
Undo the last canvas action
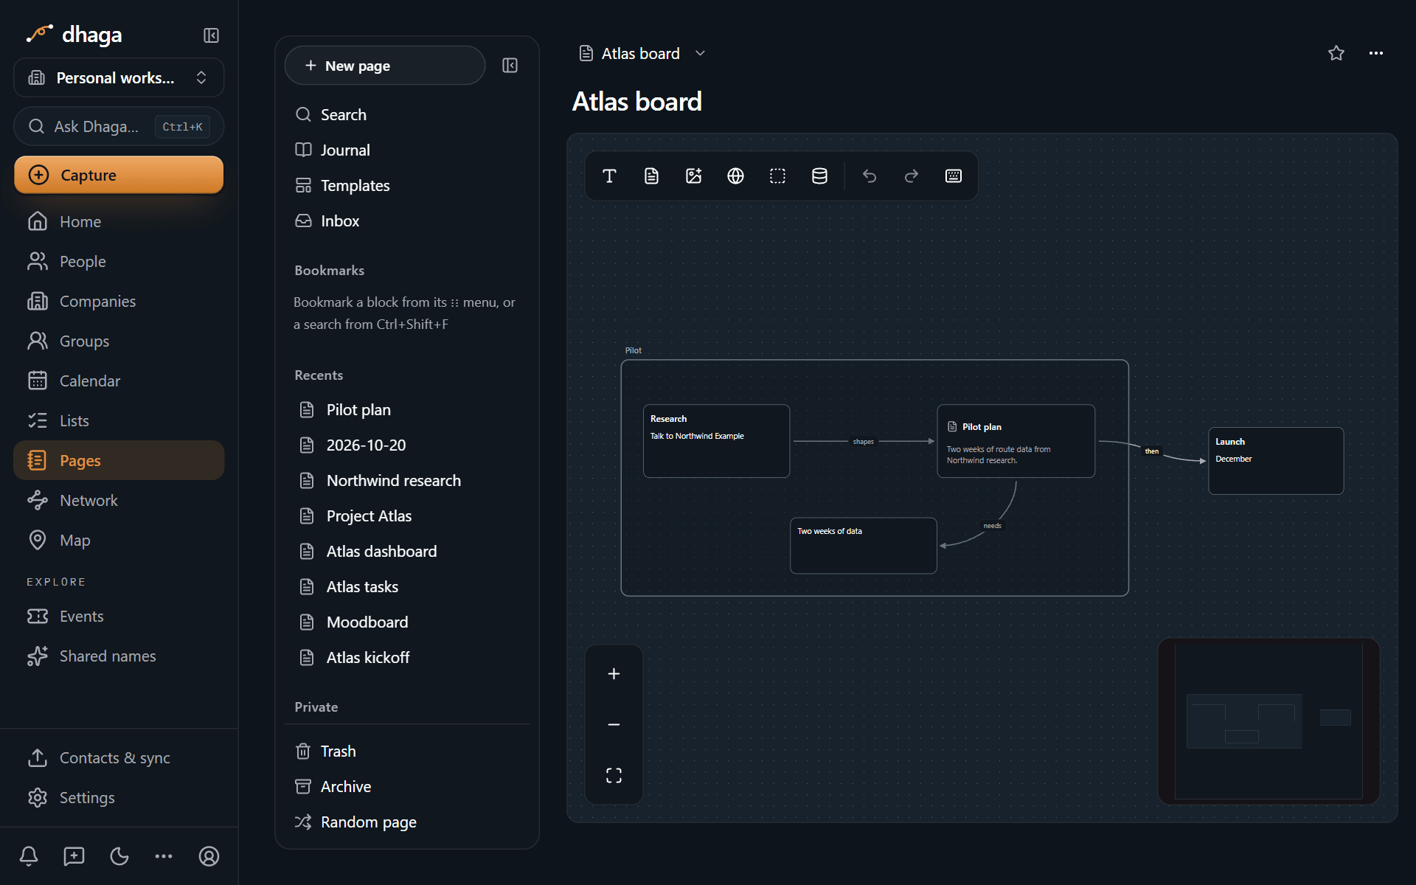pyautogui.click(x=870, y=176)
